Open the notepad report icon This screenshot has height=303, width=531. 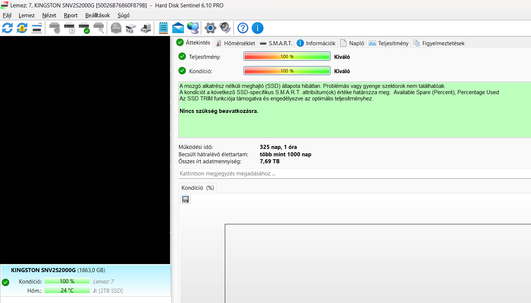pyautogui.click(x=163, y=28)
